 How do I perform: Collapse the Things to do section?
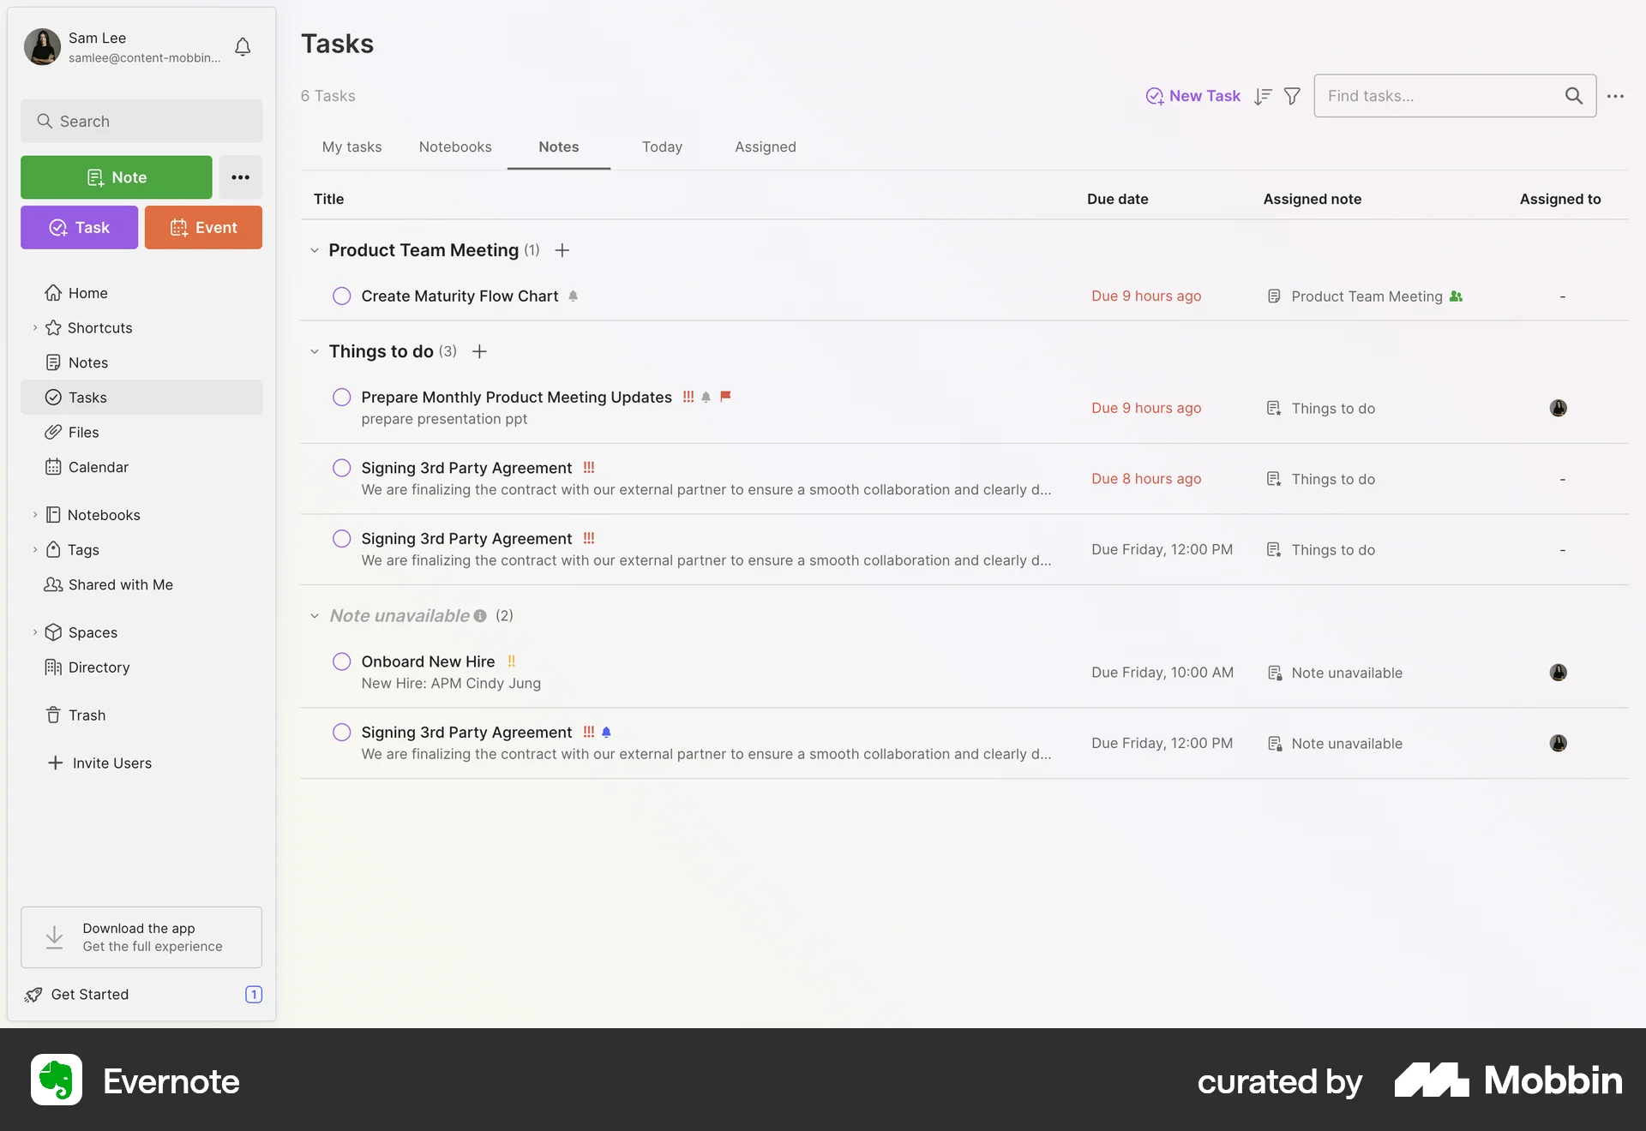pyautogui.click(x=315, y=351)
